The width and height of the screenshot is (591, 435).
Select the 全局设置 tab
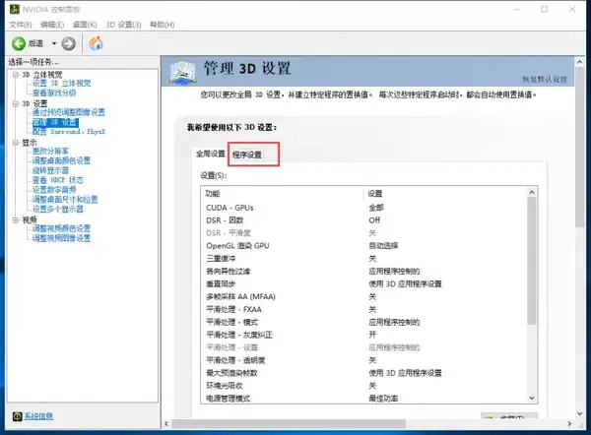(x=210, y=154)
